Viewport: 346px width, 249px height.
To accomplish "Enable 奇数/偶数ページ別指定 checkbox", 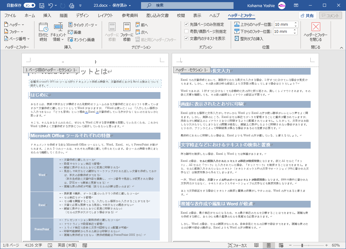I will pyautogui.click(x=187, y=31).
